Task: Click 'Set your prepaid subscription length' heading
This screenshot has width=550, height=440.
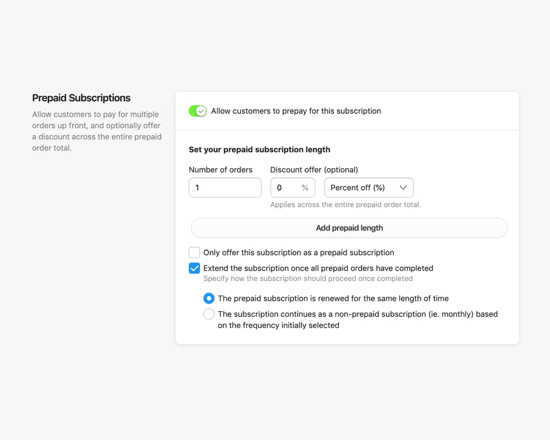Action: (260, 150)
